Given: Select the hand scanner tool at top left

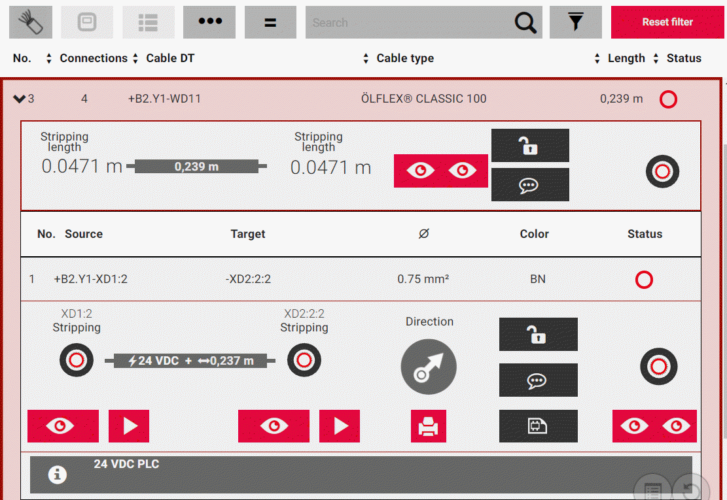Looking at the screenshot, I should [x=30, y=22].
